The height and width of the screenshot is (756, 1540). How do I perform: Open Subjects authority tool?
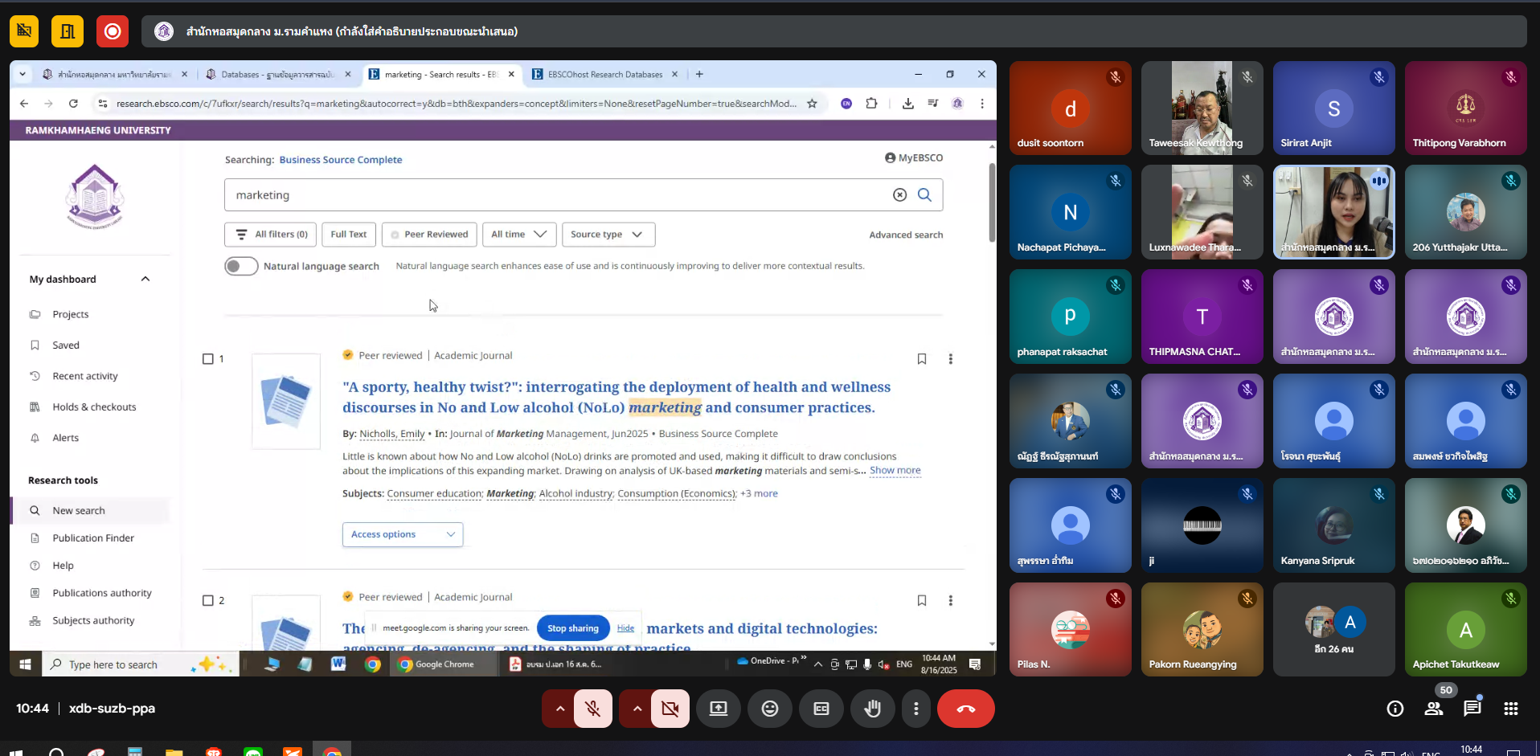pos(93,620)
